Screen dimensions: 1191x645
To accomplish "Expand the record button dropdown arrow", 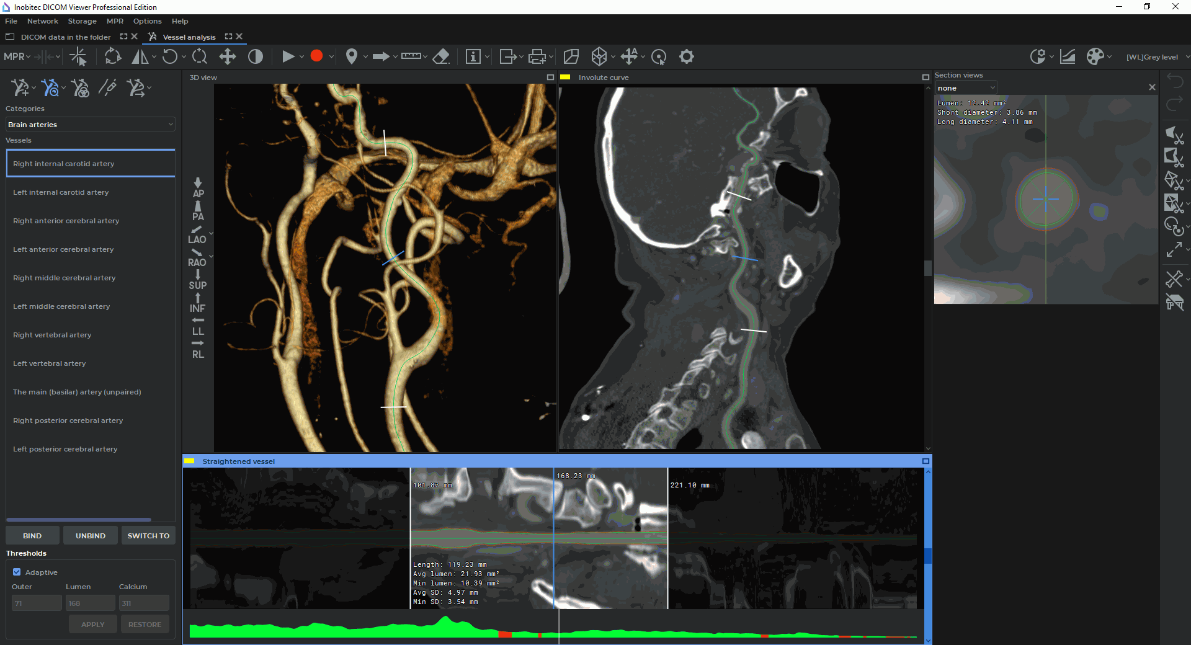I will click(x=331, y=56).
